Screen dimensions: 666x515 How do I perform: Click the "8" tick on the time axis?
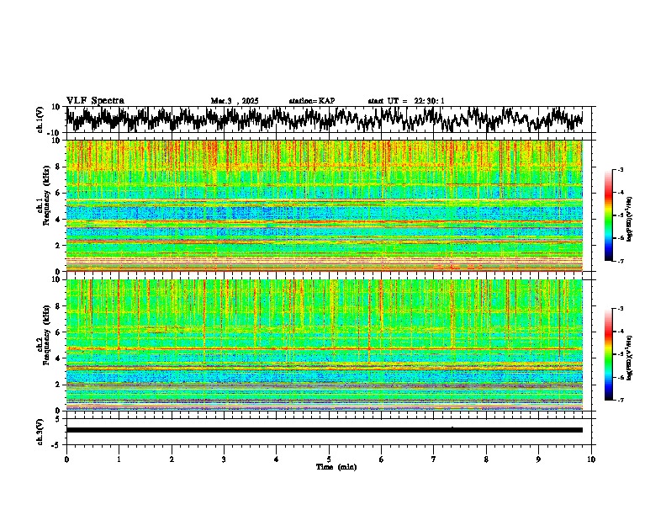point(486,459)
